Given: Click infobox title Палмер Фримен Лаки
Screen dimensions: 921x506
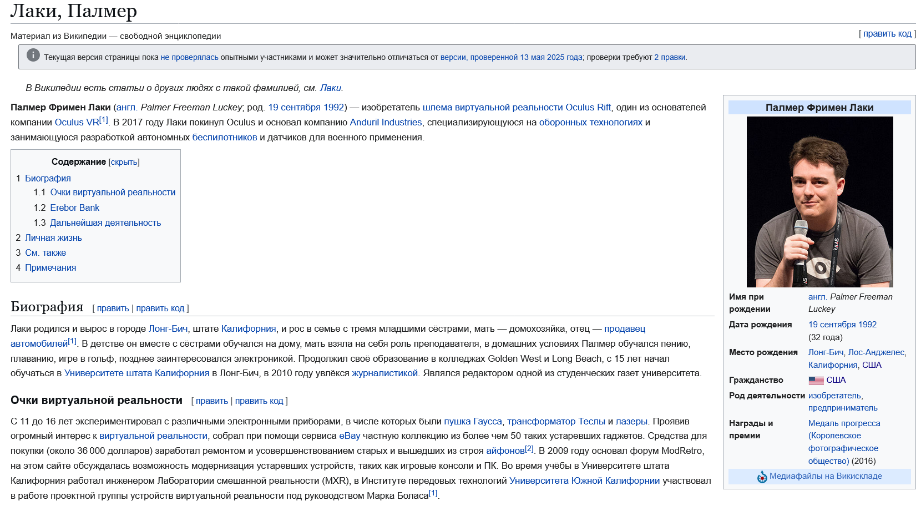Looking at the screenshot, I should pos(819,108).
